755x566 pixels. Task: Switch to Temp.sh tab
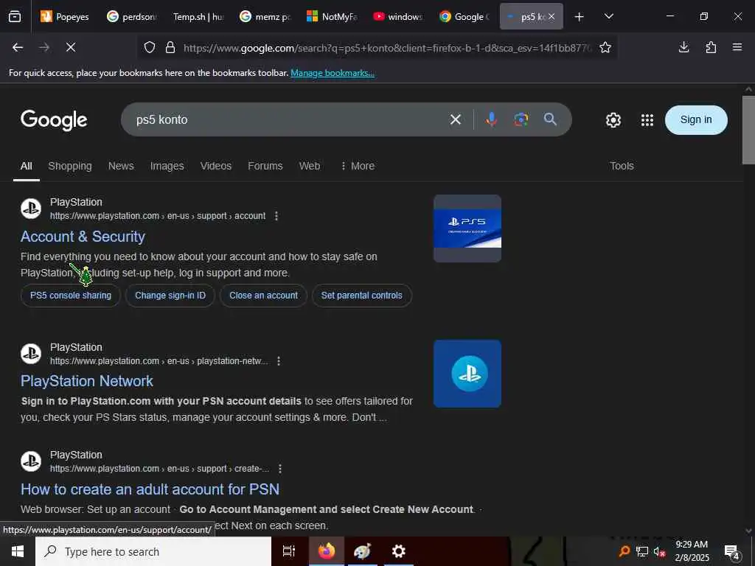tap(198, 17)
